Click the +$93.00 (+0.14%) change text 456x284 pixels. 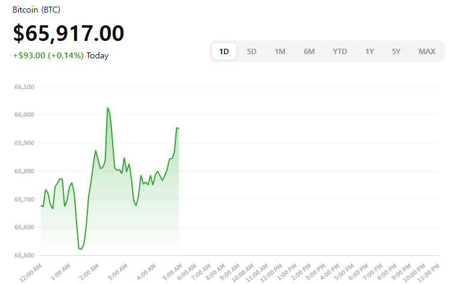48,55
